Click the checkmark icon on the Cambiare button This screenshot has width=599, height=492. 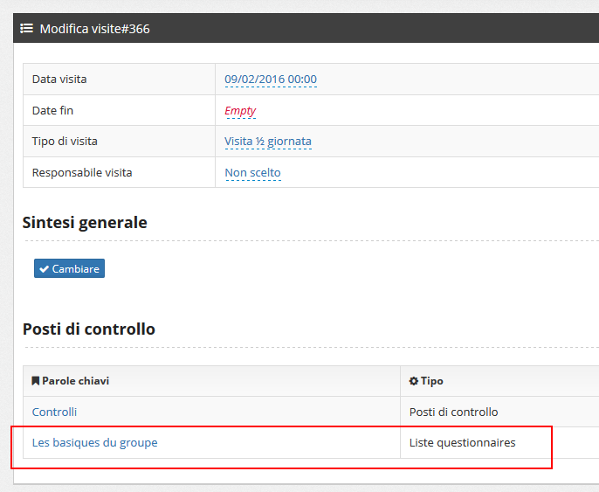tap(44, 269)
